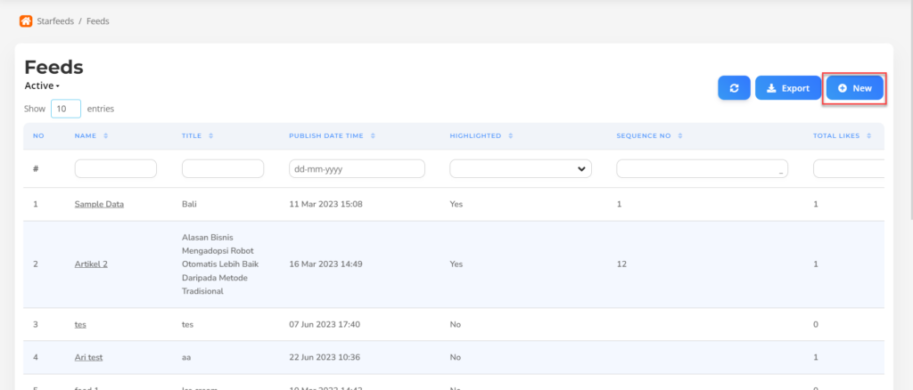Screen dimensions: 913x390
Task: Click the Feeds page heading
Action: [53, 68]
